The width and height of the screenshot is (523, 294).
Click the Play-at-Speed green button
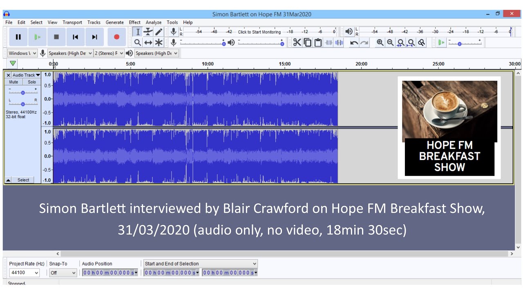pos(441,42)
